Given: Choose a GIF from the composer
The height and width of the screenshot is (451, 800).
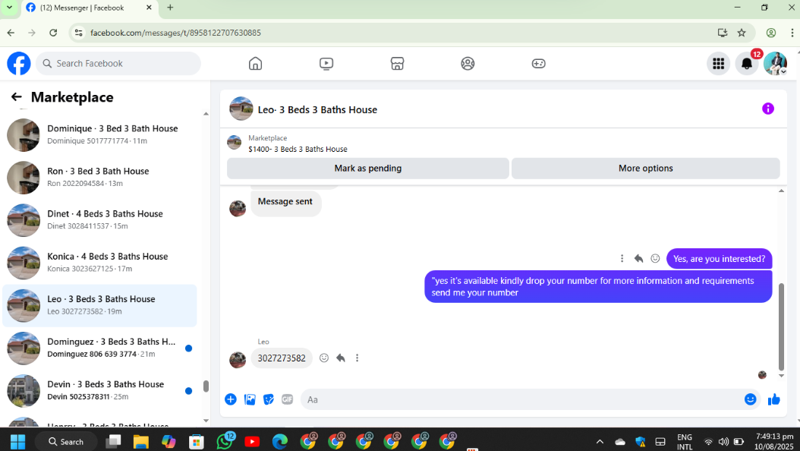Looking at the screenshot, I should pyautogui.click(x=287, y=399).
